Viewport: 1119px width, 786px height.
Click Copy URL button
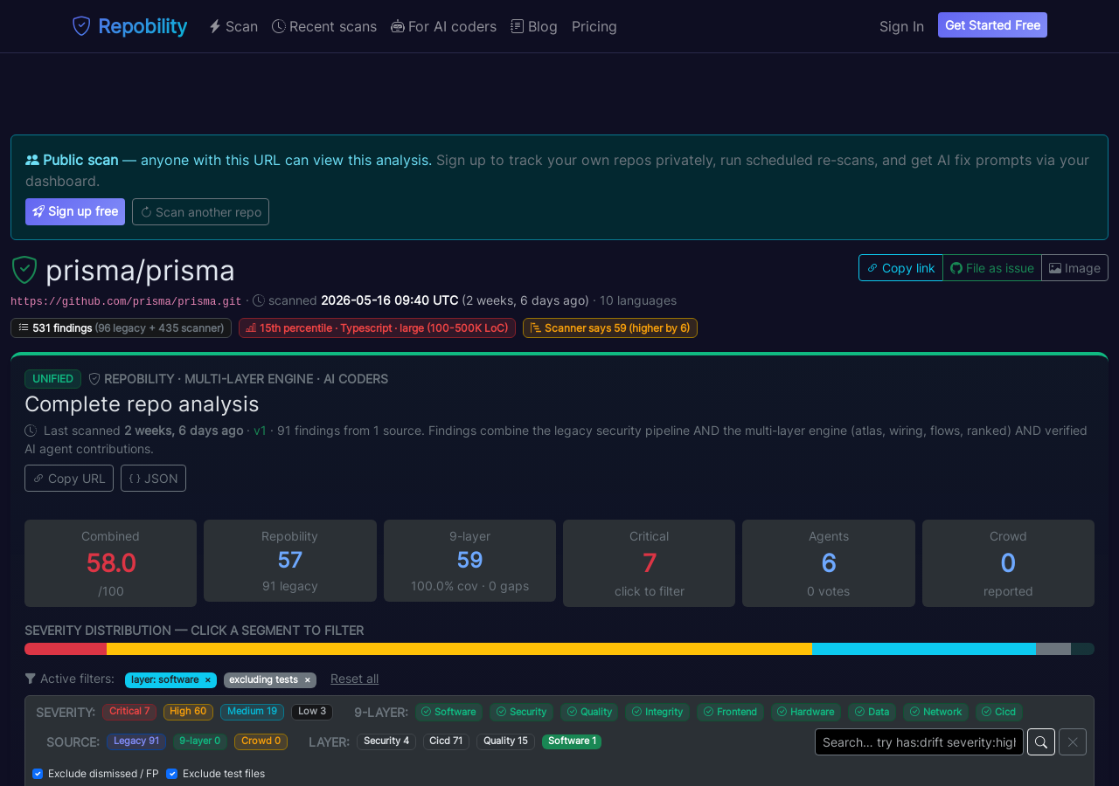[69, 479]
